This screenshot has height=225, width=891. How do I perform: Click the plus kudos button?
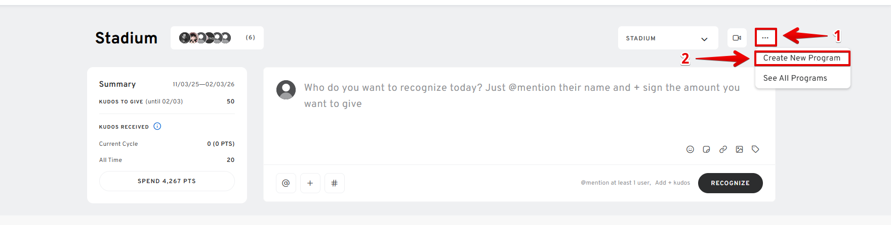tap(310, 183)
